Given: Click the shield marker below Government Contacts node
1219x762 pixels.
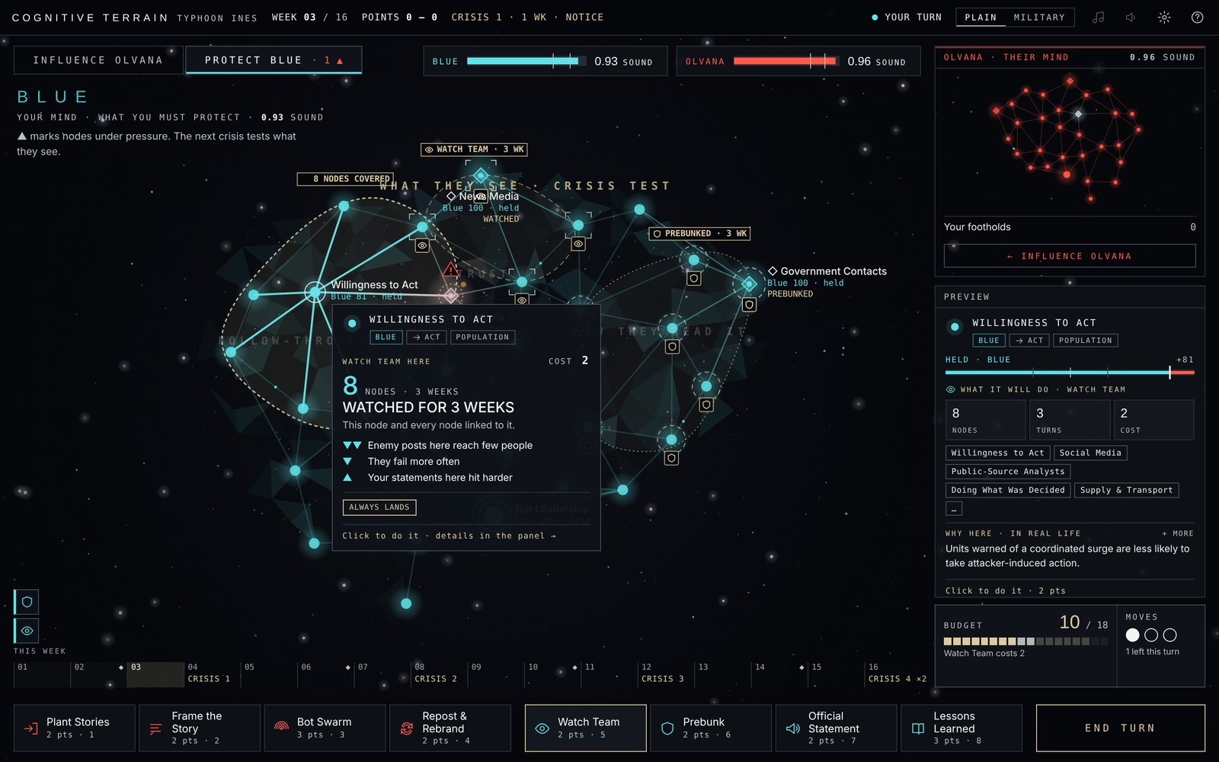Looking at the screenshot, I should [749, 305].
